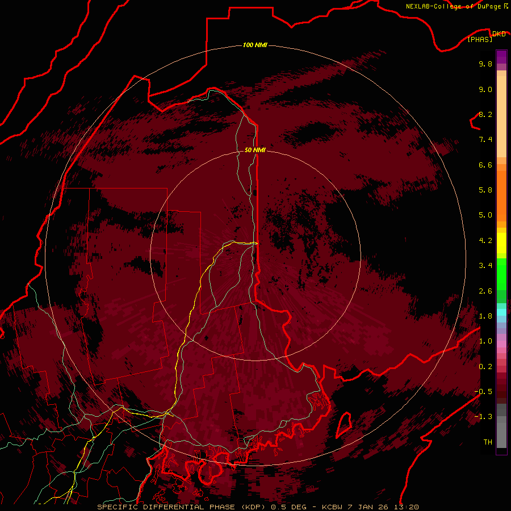Choose the 3.4 scale label
Image resolution: width=511 pixels, height=511 pixels.
coord(485,266)
